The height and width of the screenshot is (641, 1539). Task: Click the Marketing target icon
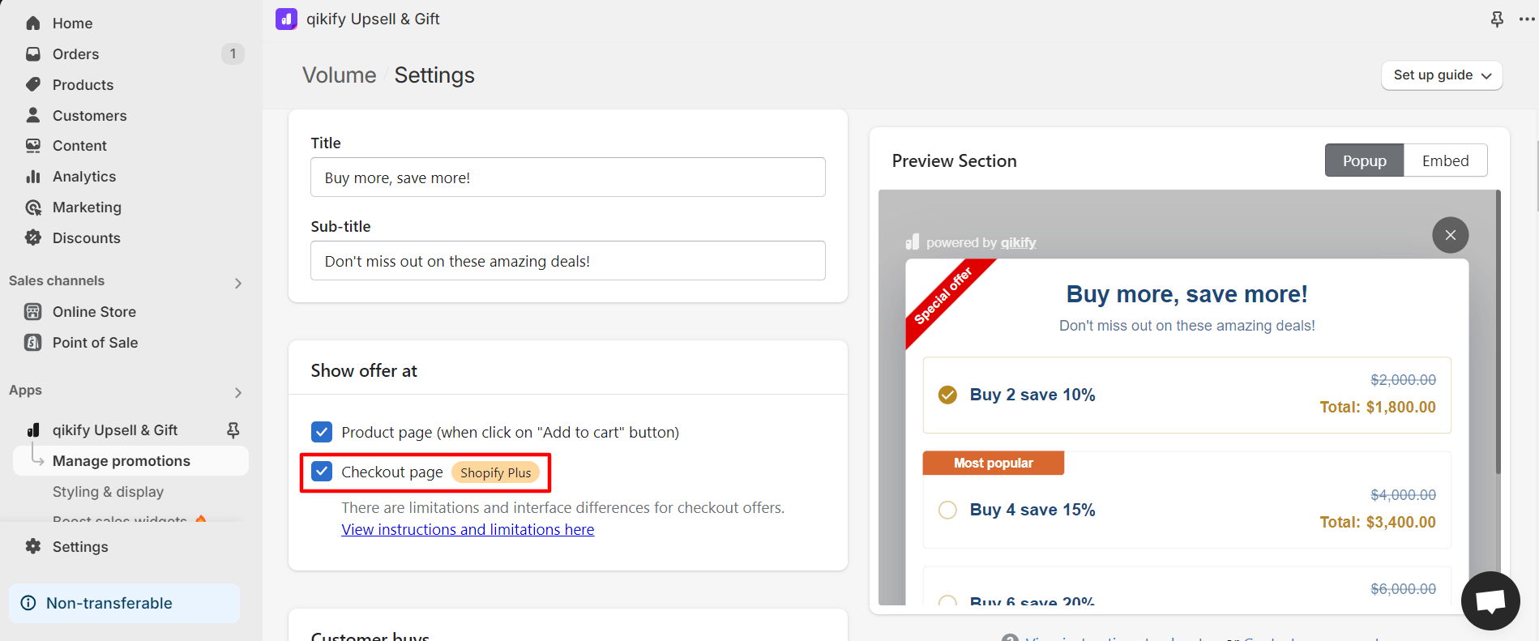(33, 207)
